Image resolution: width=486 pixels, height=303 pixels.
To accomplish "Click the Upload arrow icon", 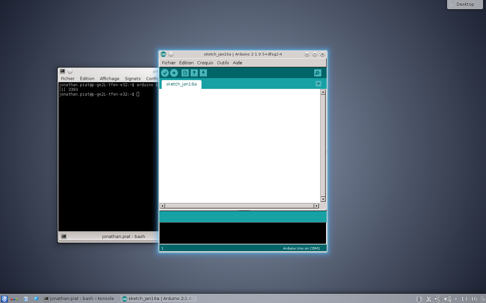I will (174, 73).
